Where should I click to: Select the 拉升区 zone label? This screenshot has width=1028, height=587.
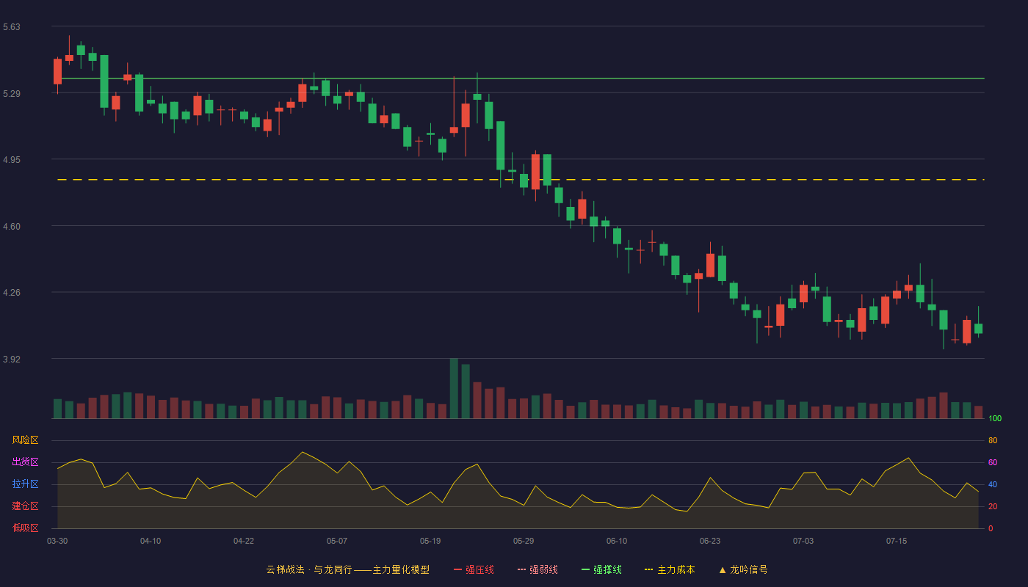click(x=25, y=484)
